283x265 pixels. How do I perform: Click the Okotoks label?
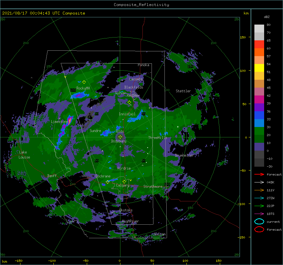point(126,210)
